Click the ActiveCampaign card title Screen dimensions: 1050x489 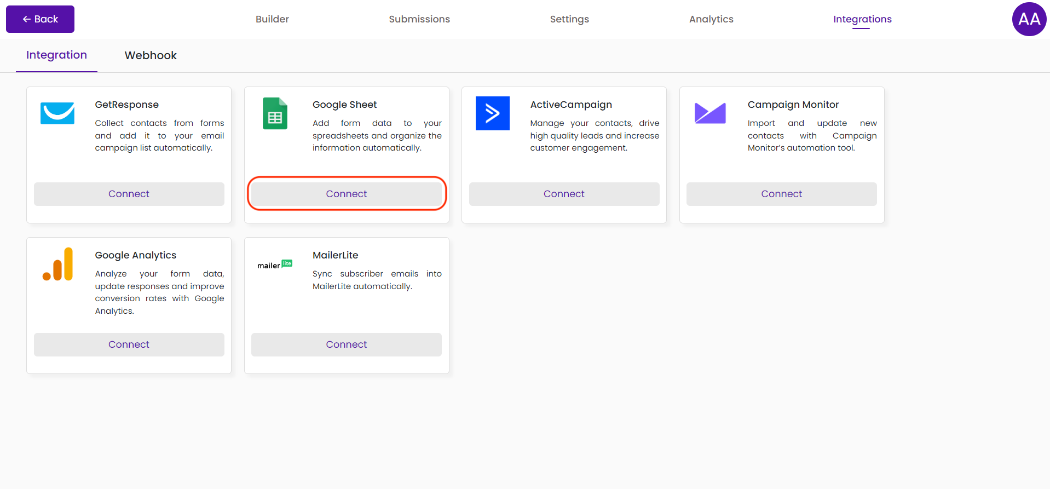coord(571,105)
